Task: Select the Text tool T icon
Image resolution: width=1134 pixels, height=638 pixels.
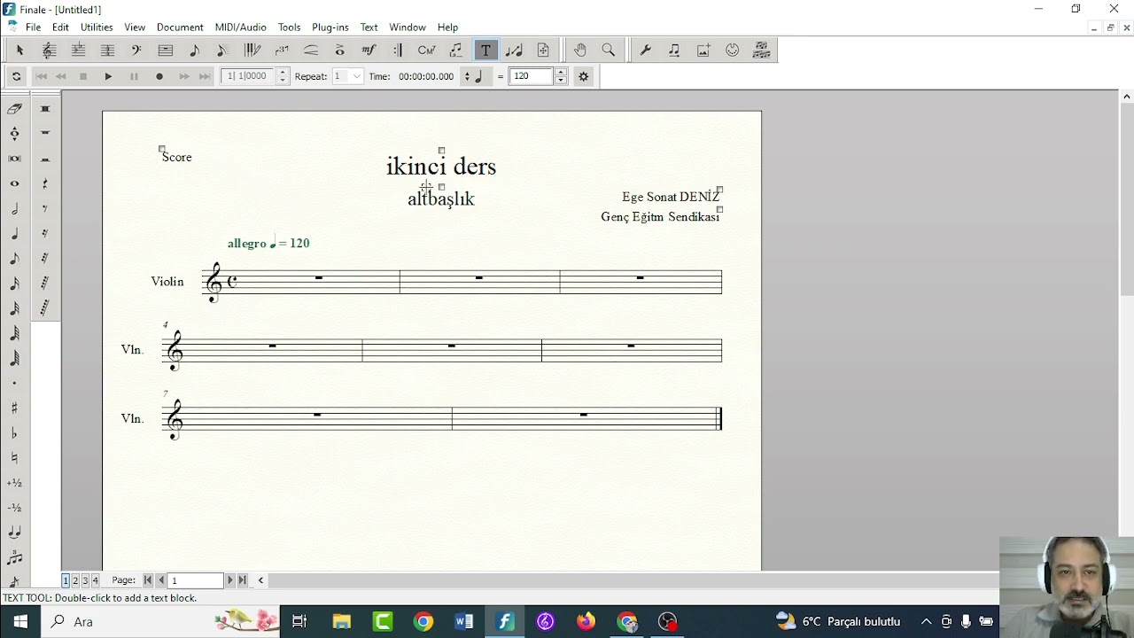Action: click(485, 51)
